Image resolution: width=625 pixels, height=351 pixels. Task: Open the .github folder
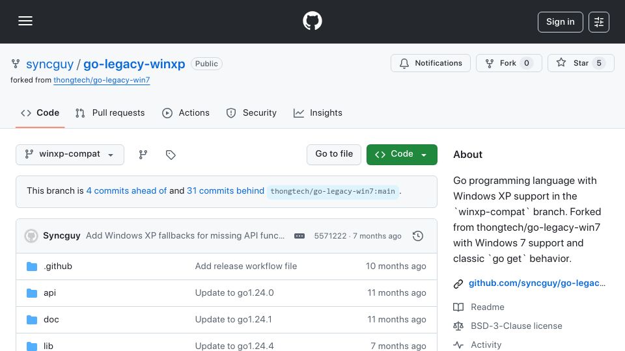coord(58,266)
